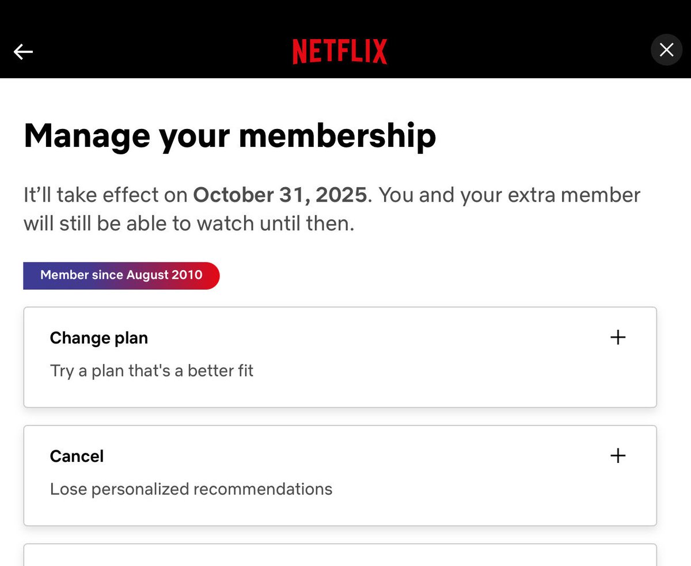The image size is (691, 566).
Task: Click "It'll take effect on" text
Action: pyautogui.click(x=105, y=195)
